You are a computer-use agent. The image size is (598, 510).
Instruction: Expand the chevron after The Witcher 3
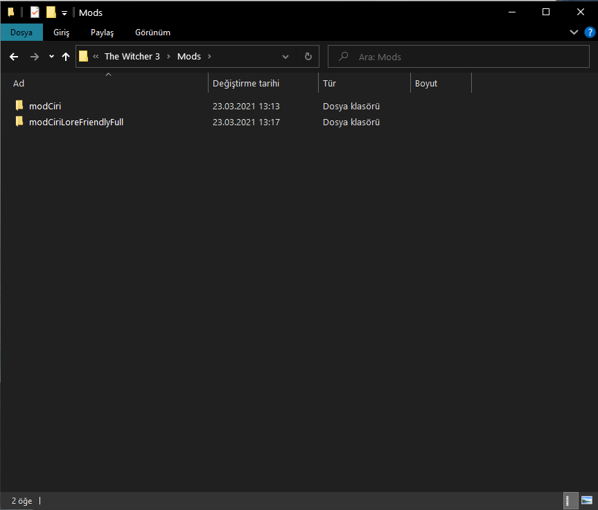tap(168, 56)
